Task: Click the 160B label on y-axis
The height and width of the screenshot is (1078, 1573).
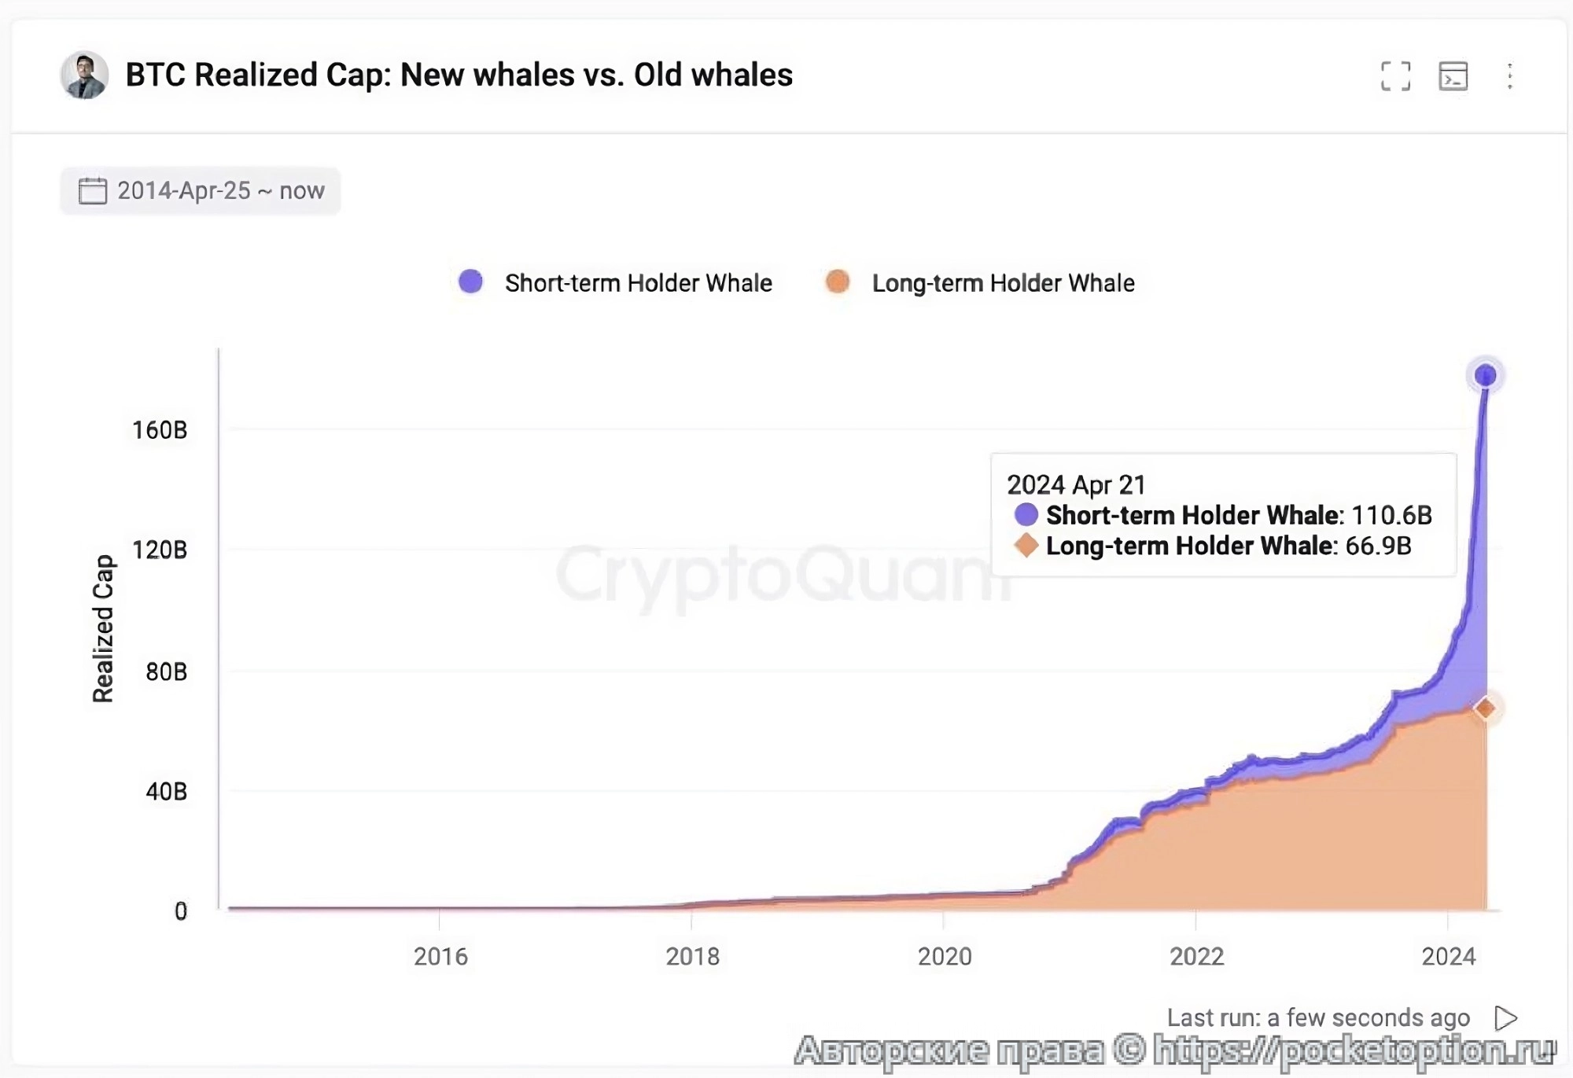Action: (x=160, y=430)
